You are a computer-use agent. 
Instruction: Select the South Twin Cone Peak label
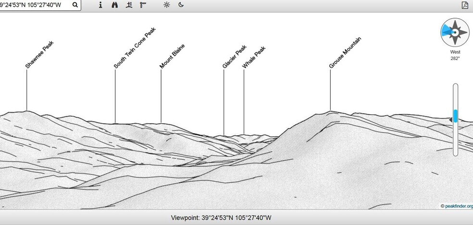(x=135, y=47)
